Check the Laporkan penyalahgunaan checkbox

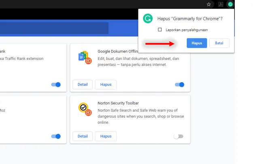tap(160, 30)
